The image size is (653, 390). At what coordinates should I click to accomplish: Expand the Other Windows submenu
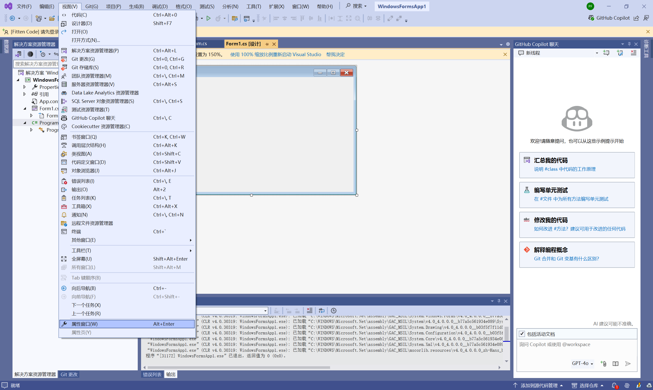pyautogui.click(x=127, y=240)
